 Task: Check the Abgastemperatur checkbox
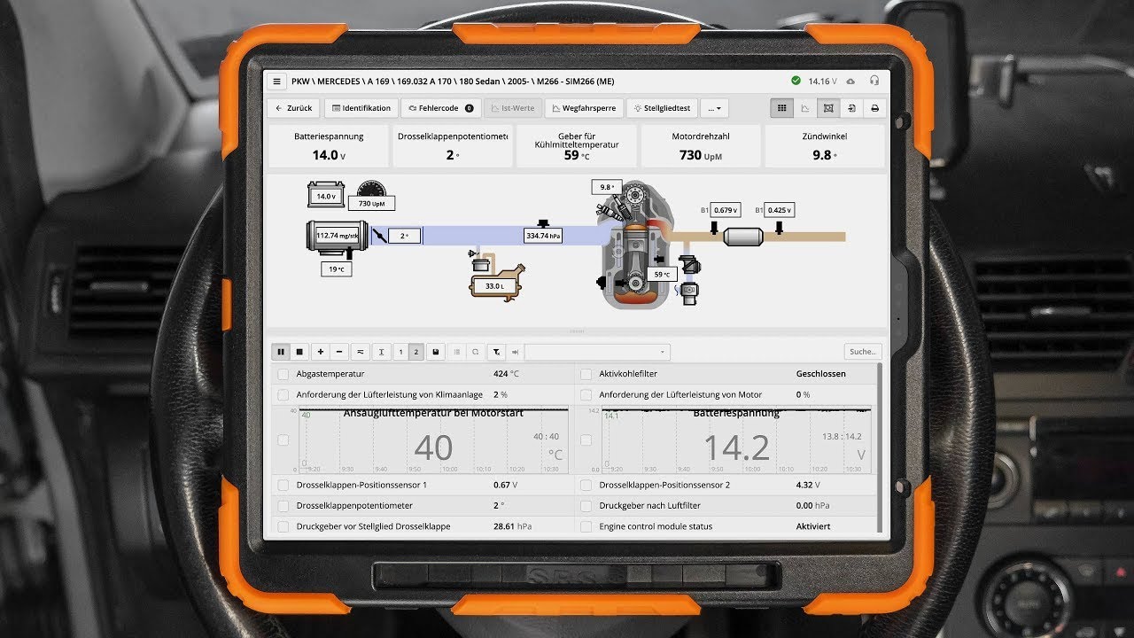pos(283,374)
